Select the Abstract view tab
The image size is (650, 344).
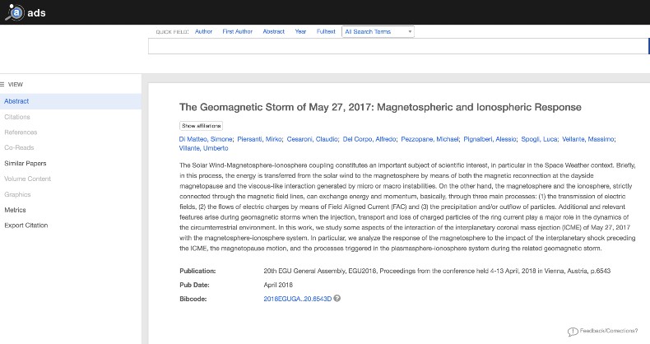pyautogui.click(x=71, y=101)
